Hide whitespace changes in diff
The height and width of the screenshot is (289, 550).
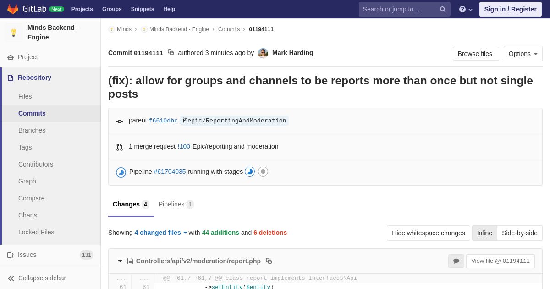(428, 233)
